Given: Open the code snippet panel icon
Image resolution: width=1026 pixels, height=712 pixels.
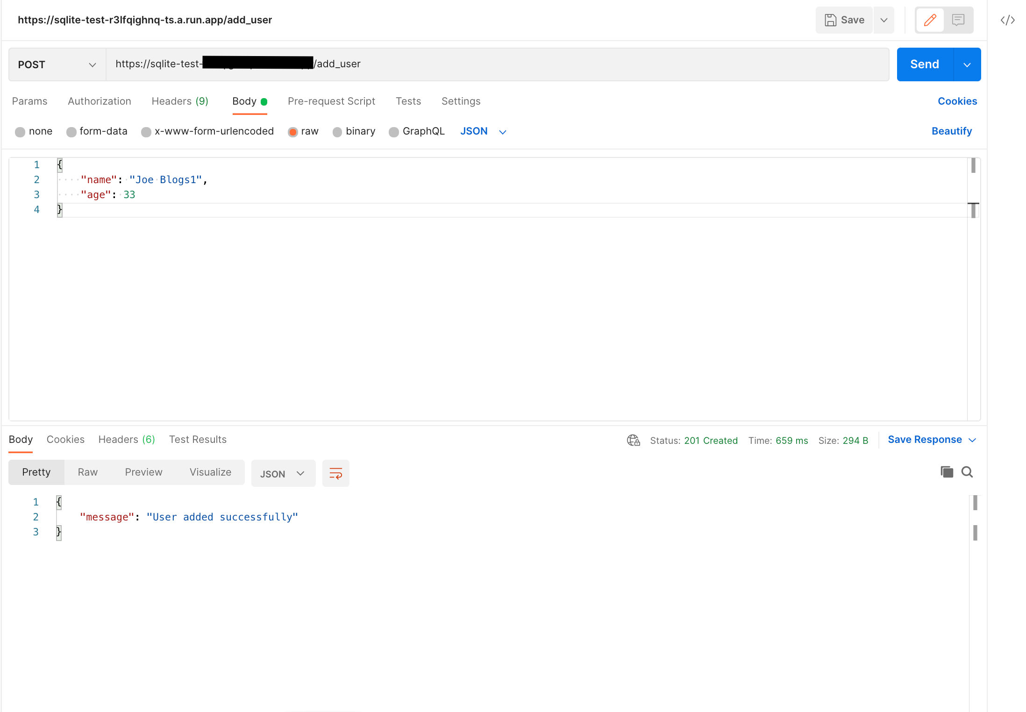Looking at the screenshot, I should 1007,20.
